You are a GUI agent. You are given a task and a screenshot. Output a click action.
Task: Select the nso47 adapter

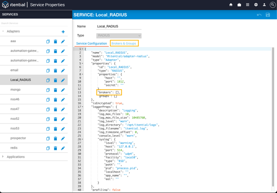(x=15, y=109)
